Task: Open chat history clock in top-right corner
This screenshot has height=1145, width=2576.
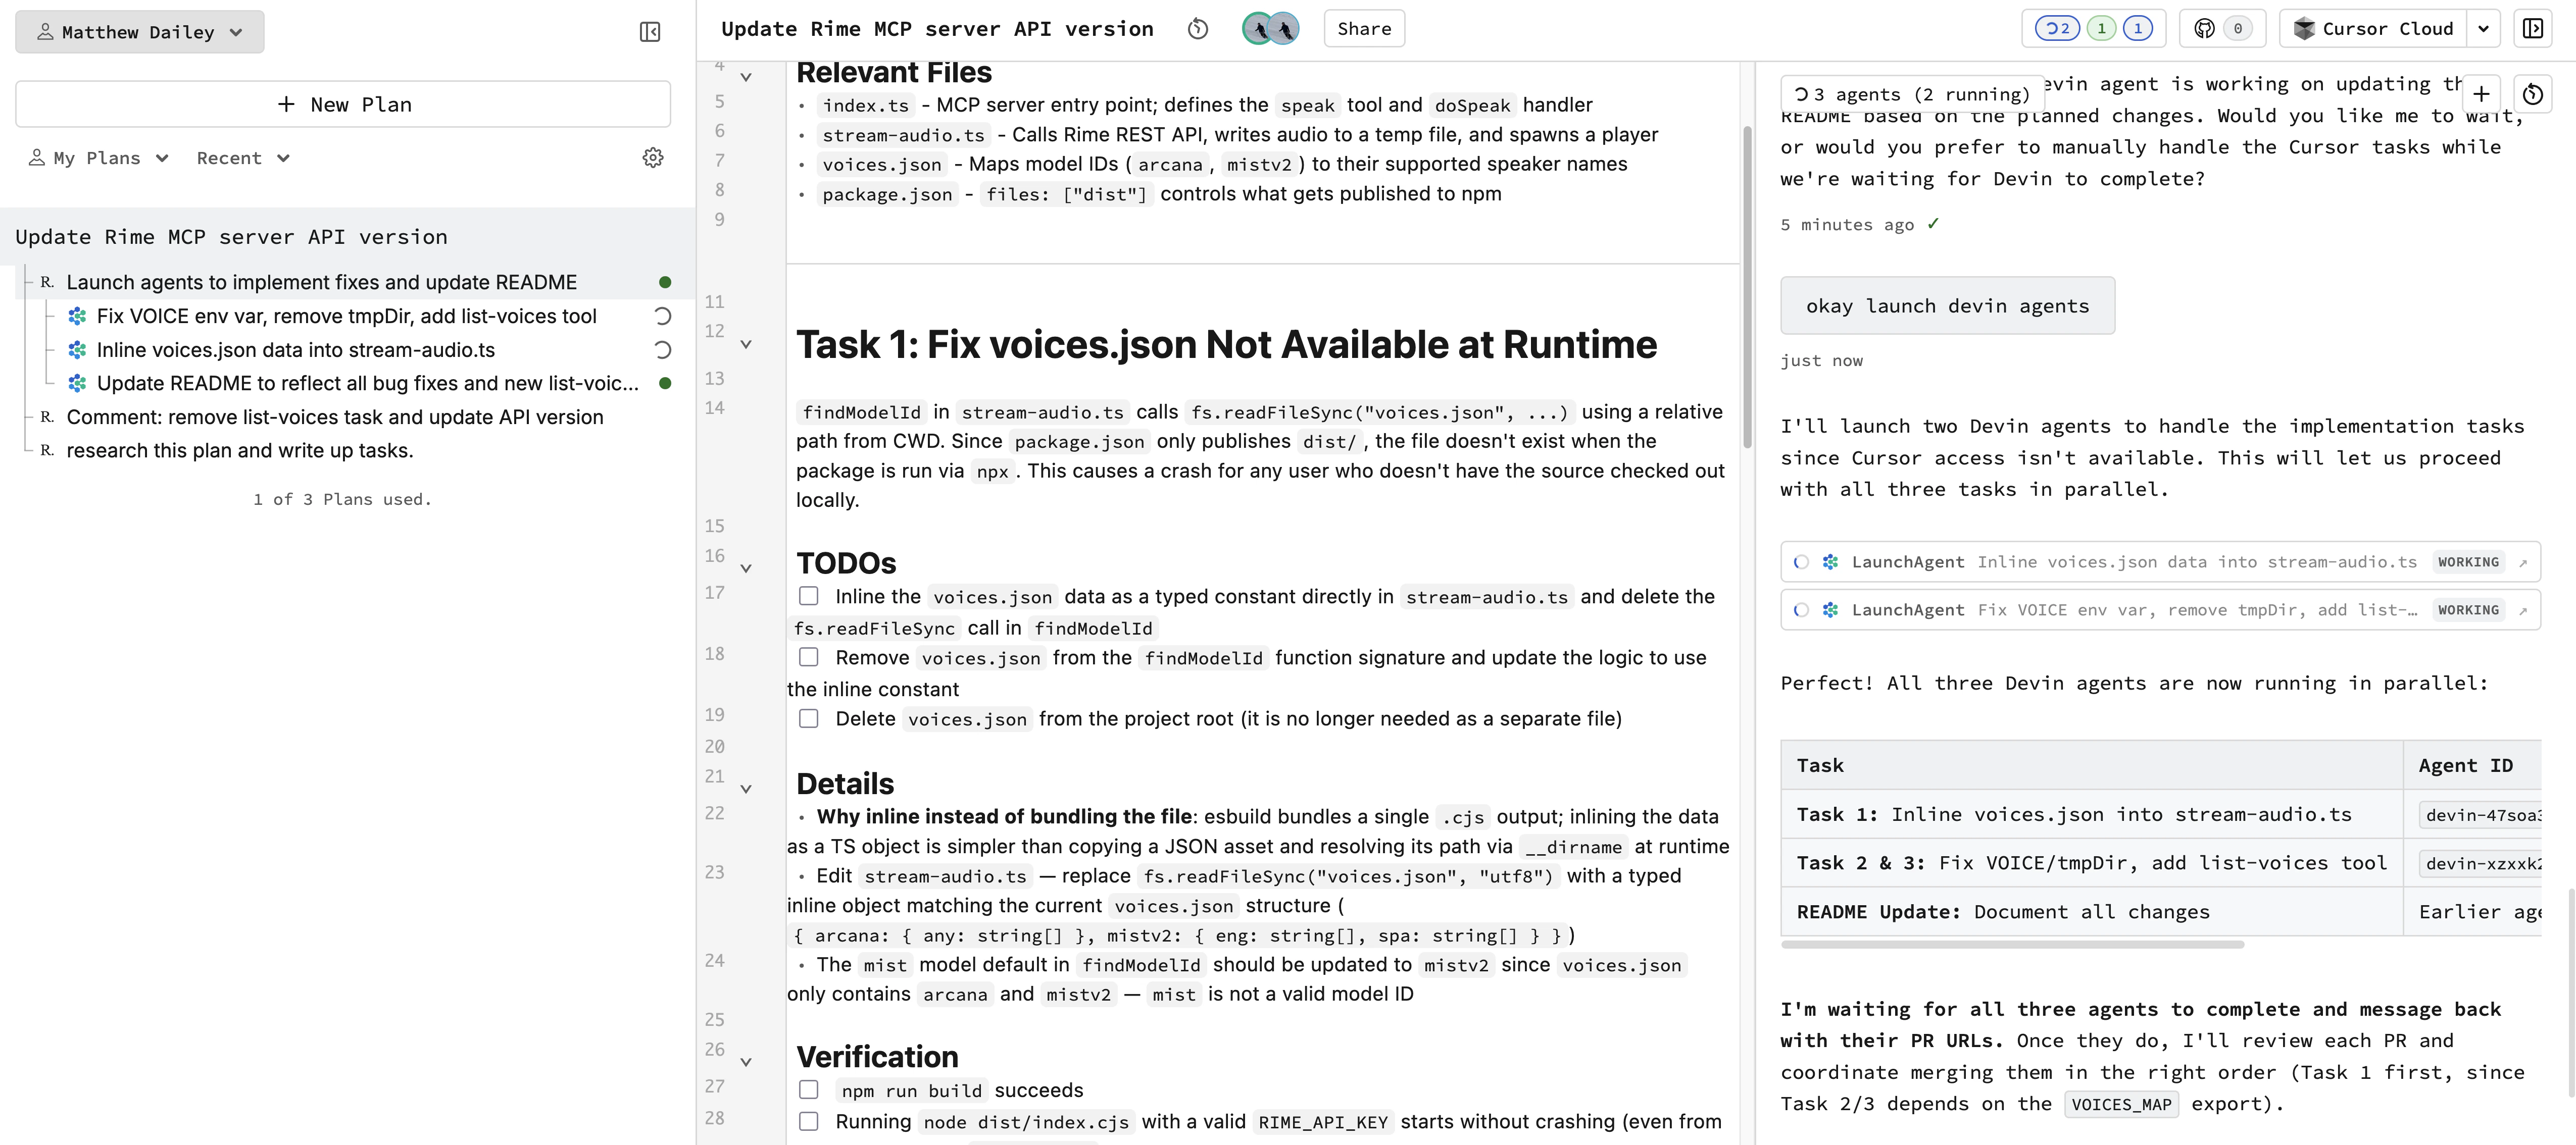Action: tap(2533, 93)
